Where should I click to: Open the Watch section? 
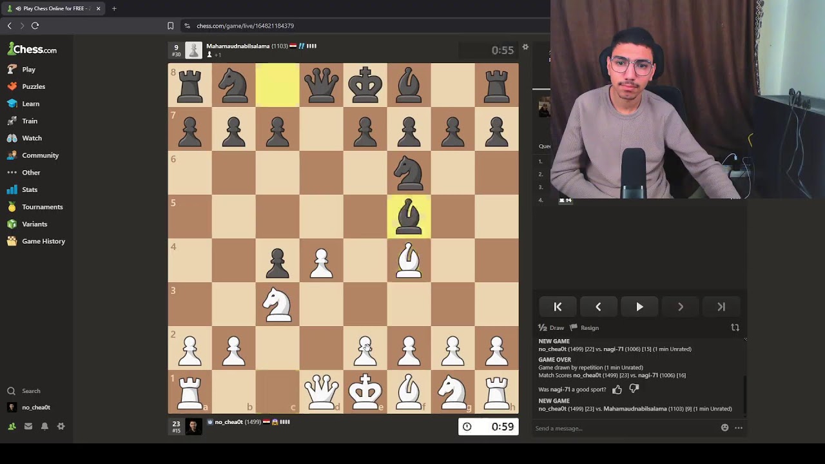(24, 138)
